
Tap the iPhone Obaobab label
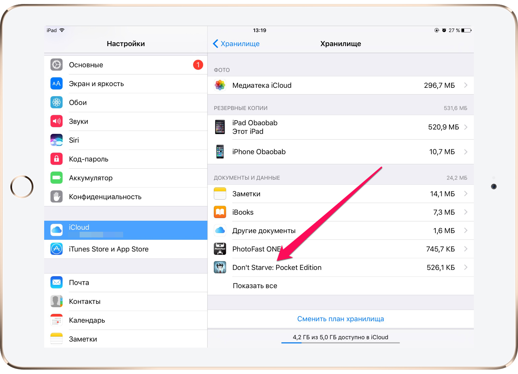pos(259,152)
